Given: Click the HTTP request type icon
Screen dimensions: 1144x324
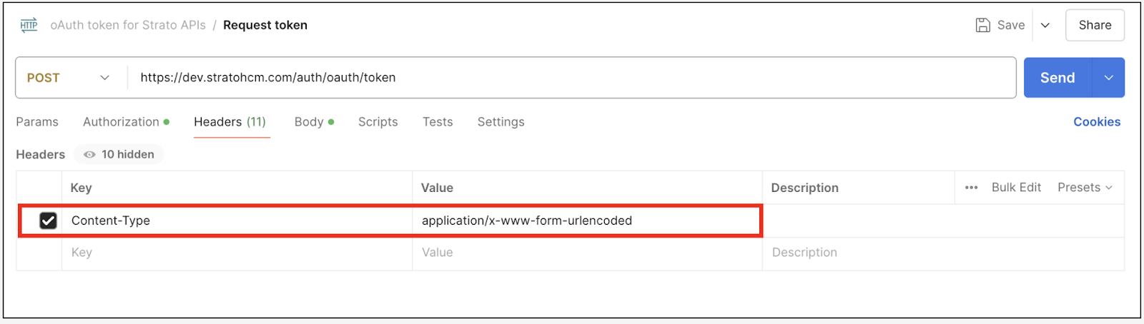Looking at the screenshot, I should point(29,26).
